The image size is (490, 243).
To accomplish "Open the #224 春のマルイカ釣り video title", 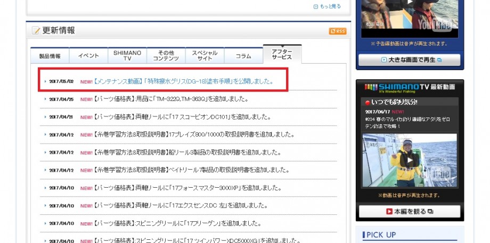I will point(407,123).
